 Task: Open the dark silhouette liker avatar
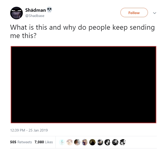coord(92,142)
